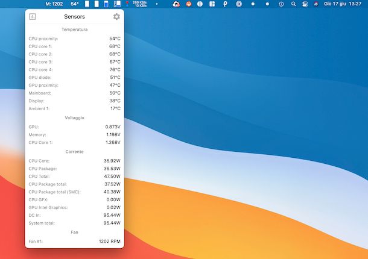Viewport: 368px width, 259px height.
Task: Select the CPU Package 36.53W row
Action: coord(74,169)
